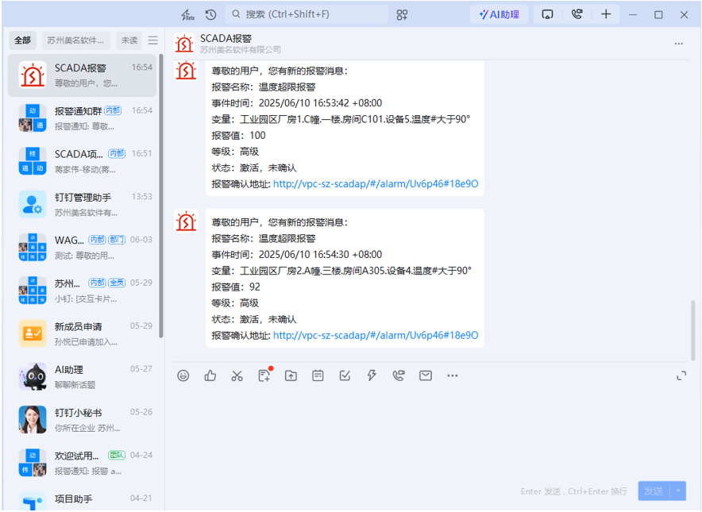The width and height of the screenshot is (702, 512).
Task: Open the history clock icon in top bar
Action: 210,14
